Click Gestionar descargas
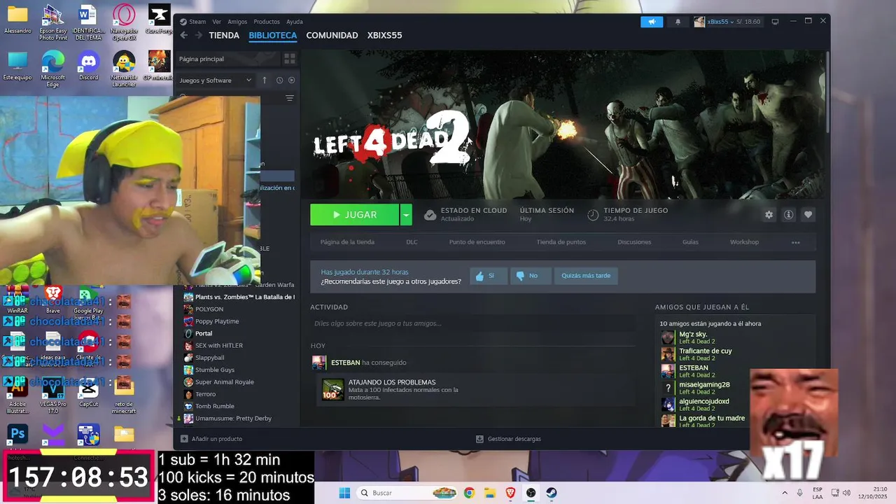The width and height of the screenshot is (896, 504). 508,439
